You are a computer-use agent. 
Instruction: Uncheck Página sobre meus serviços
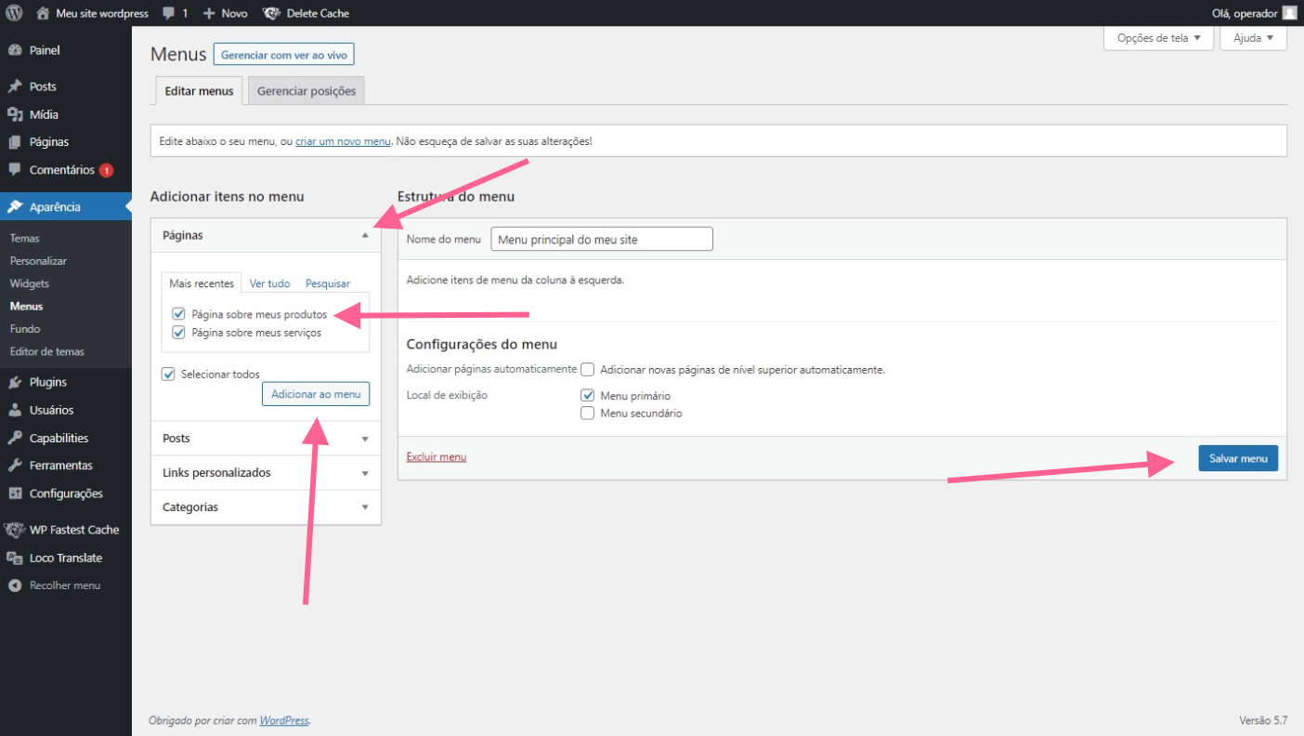click(179, 332)
